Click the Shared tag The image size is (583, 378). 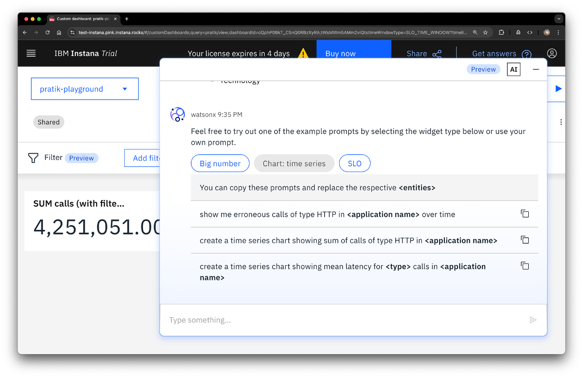pos(49,122)
